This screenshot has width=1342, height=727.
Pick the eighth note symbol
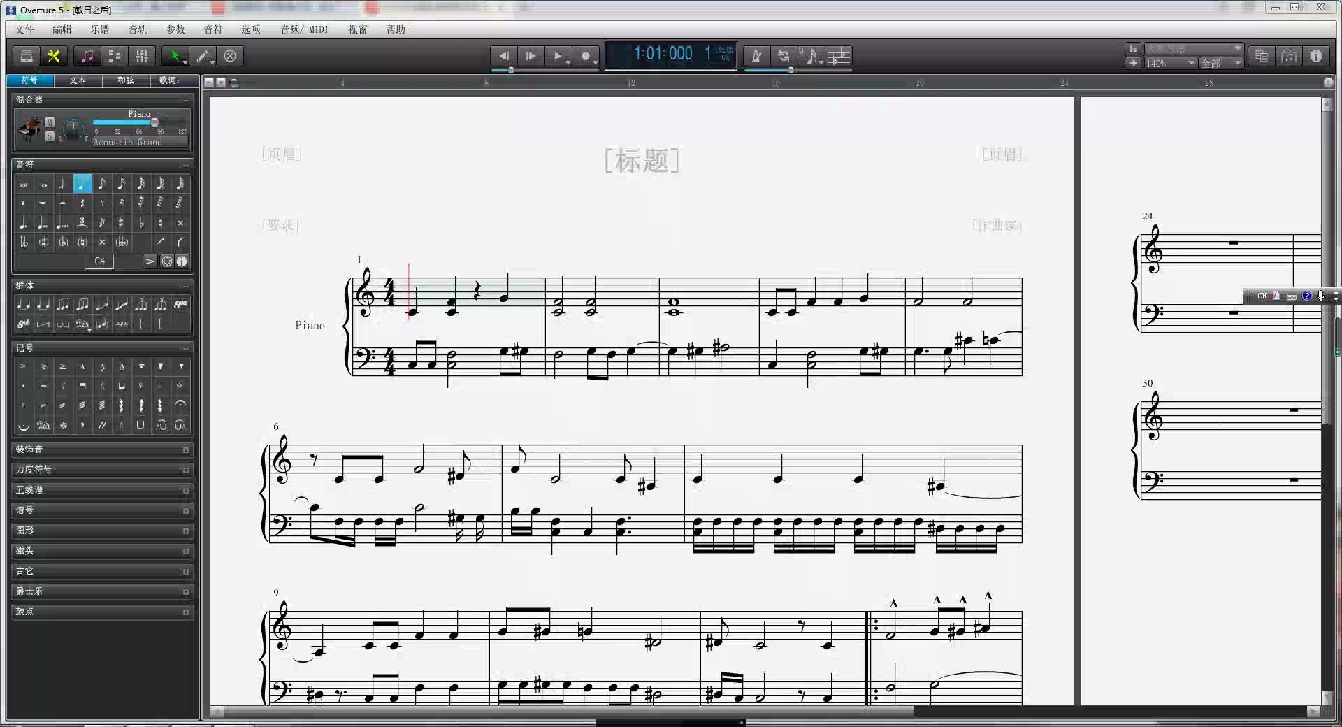[101, 184]
